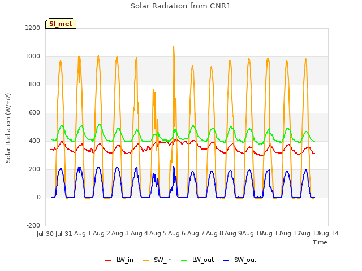Screen dimensions: 362x271
Task: Click the Jul 31 x-axis label
Action: coord(64,234)
